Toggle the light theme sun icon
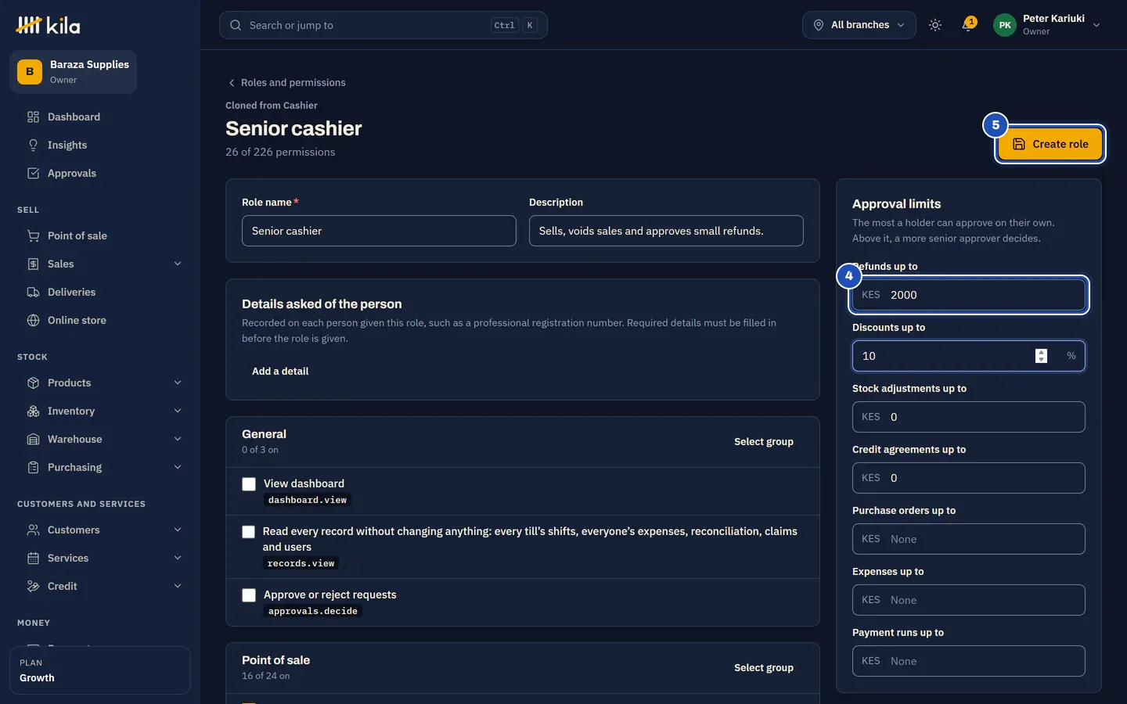Image resolution: width=1127 pixels, height=704 pixels. [x=935, y=25]
